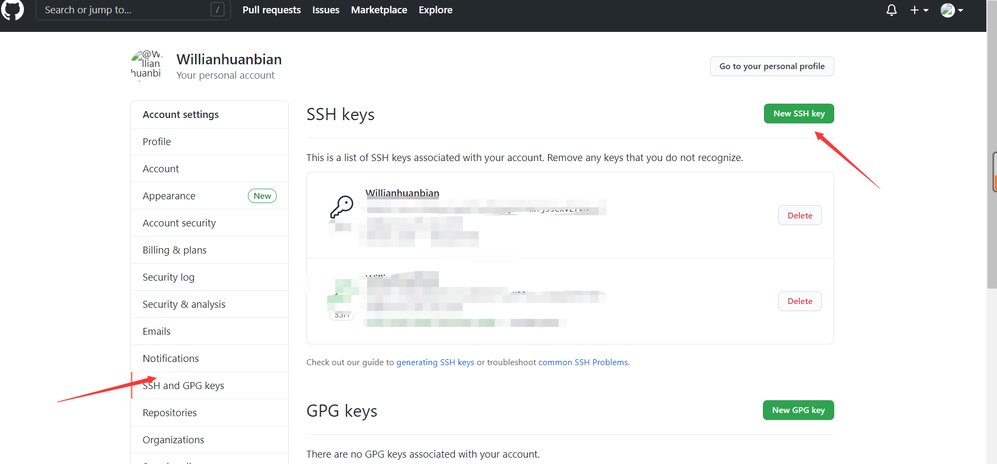Viewport: 997px width, 464px height.
Task: Click the Willianhuanbian account name heading
Action: [x=229, y=60]
